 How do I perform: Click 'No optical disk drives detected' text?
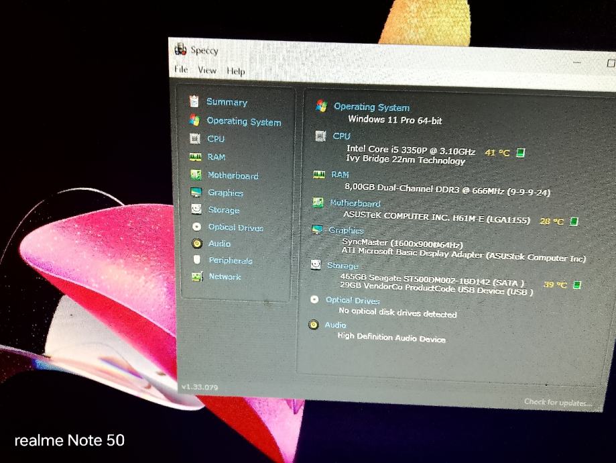pos(397,312)
